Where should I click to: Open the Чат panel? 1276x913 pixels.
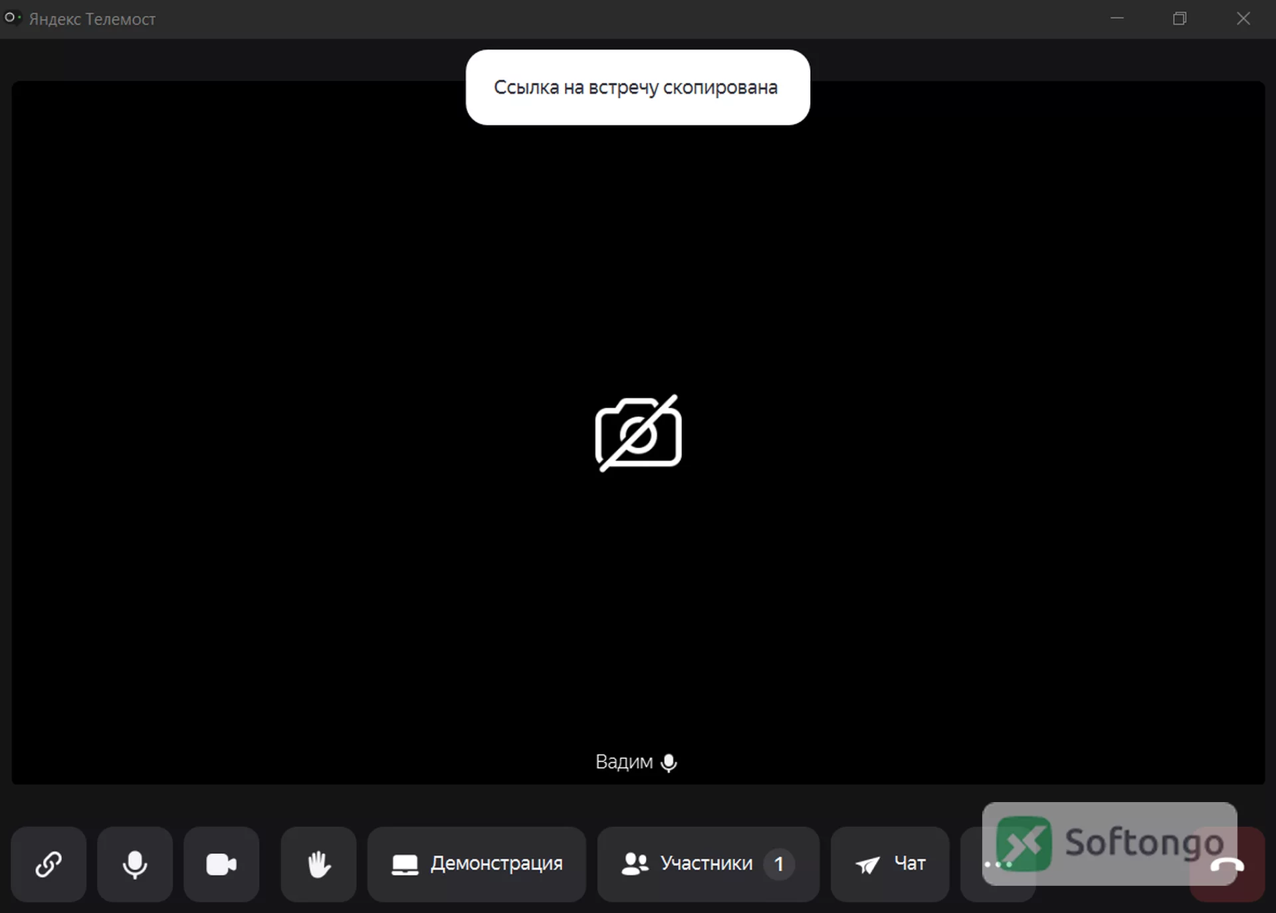click(x=890, y=864)
